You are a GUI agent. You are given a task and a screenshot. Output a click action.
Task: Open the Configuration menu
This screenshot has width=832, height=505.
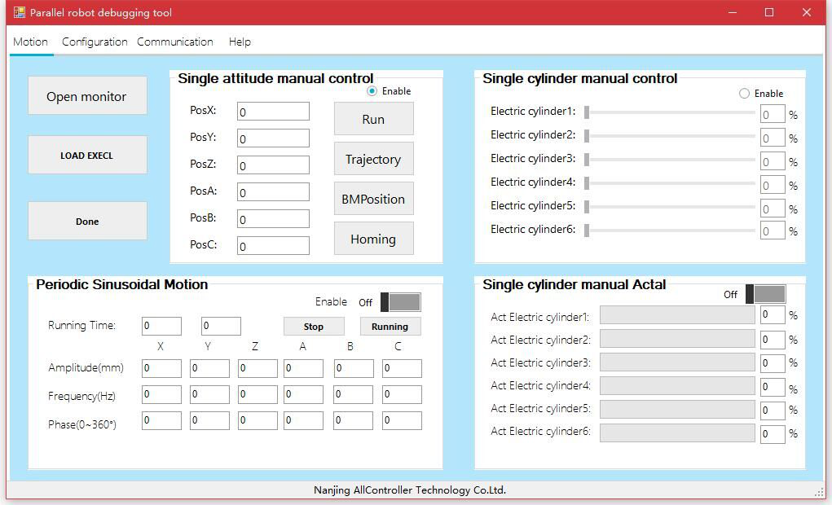click(x=95, y=42)
